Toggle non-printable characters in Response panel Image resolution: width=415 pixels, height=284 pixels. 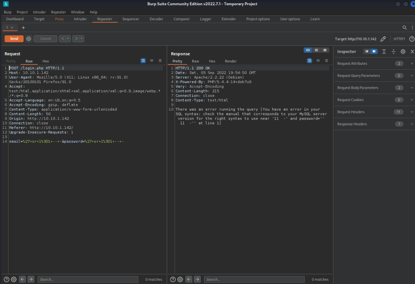(318, 61)
